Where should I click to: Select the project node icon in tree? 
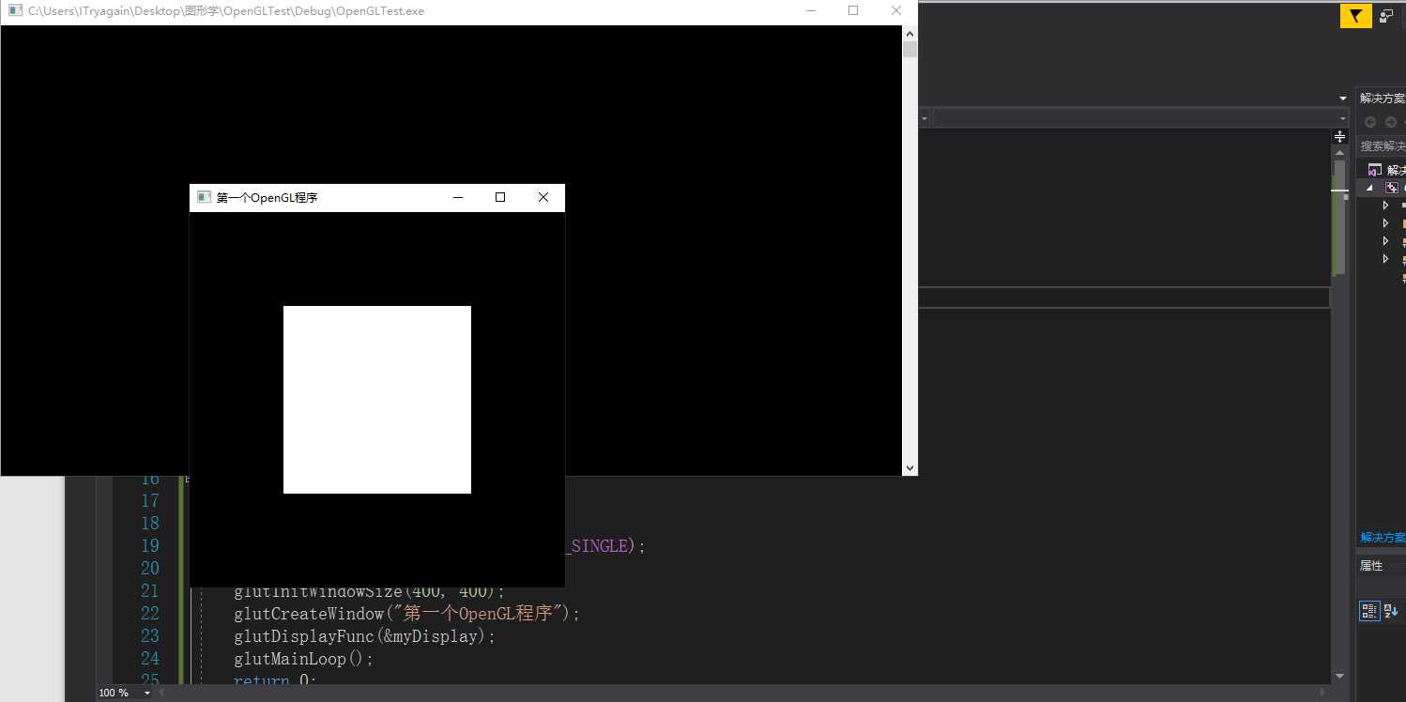1391,188
